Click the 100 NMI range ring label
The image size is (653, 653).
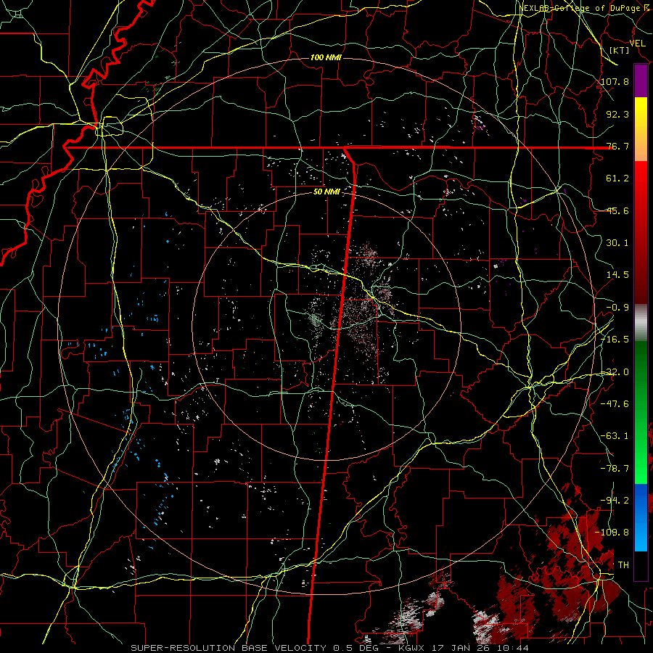point(326,57)
